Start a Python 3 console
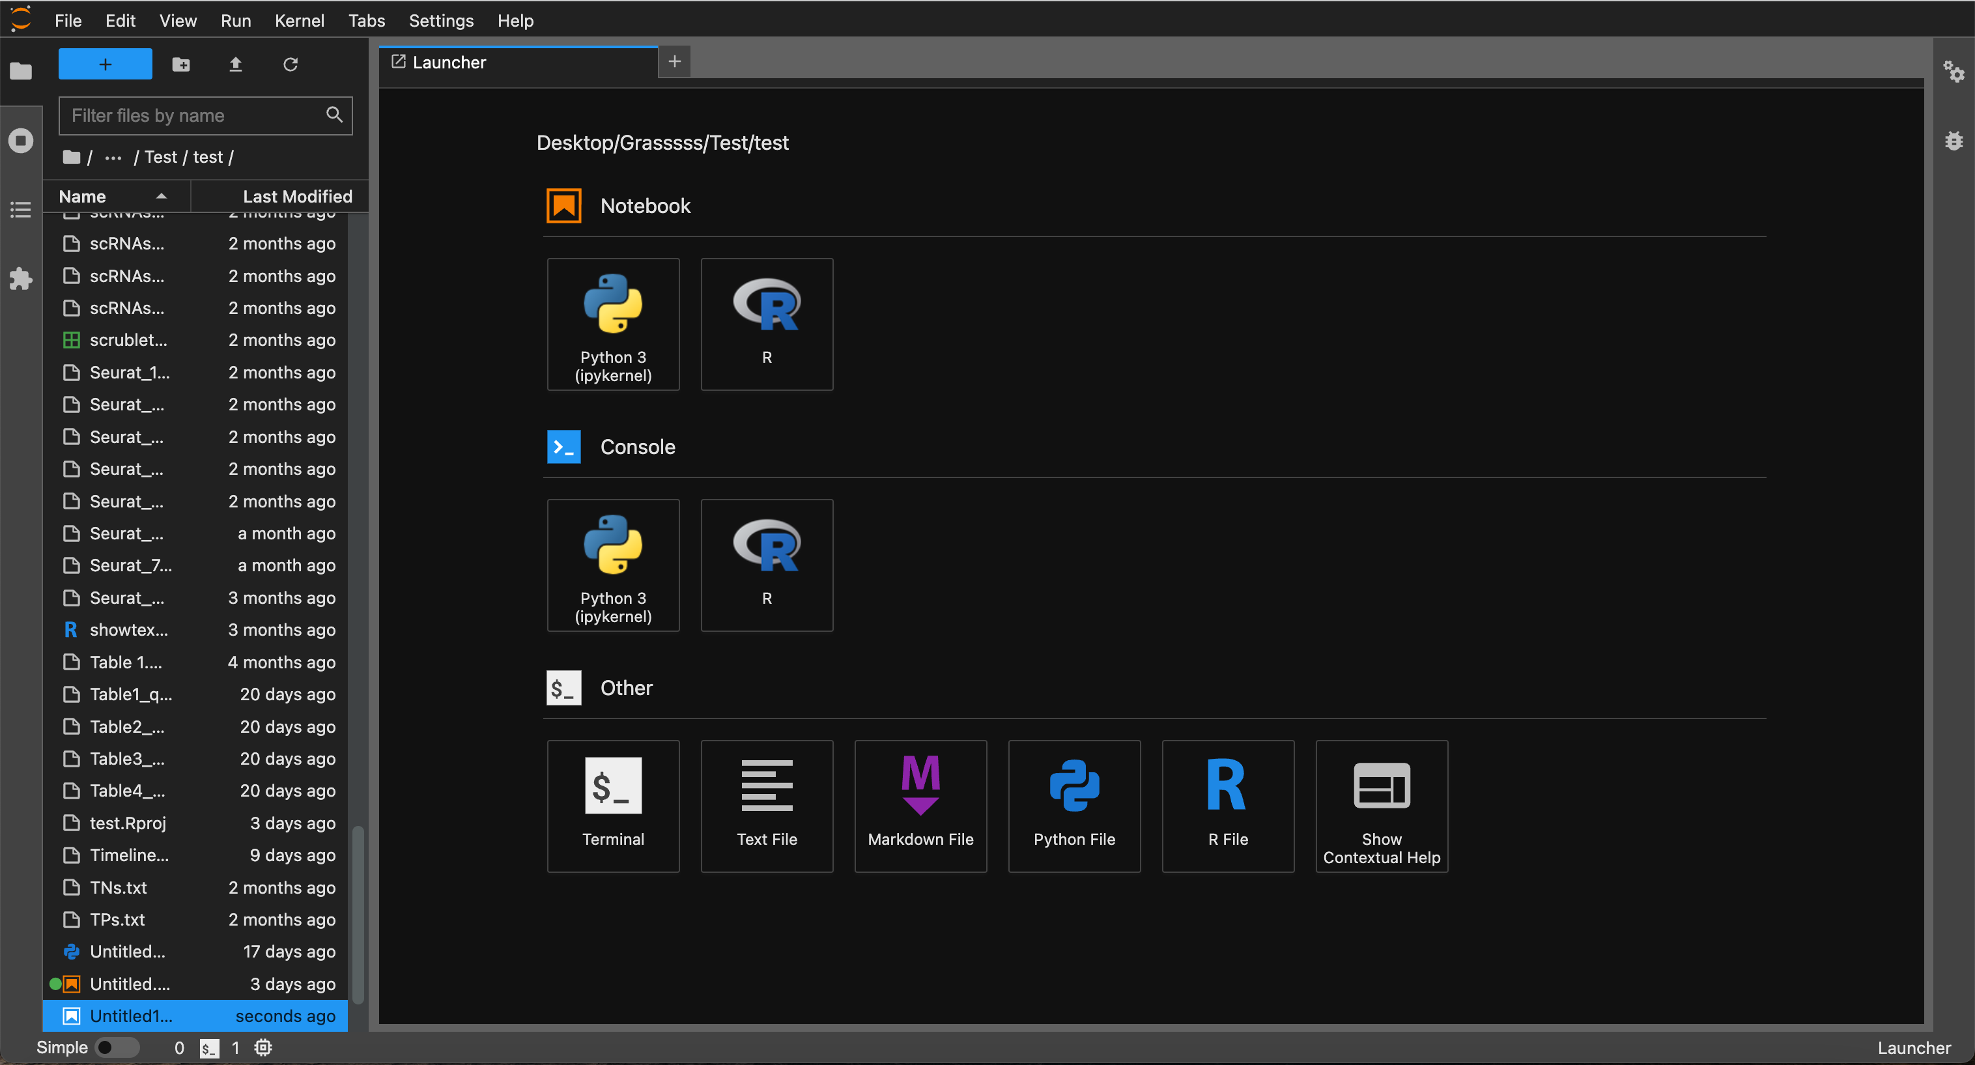This screenshot has width=1975, height=1065. point(612,565)
